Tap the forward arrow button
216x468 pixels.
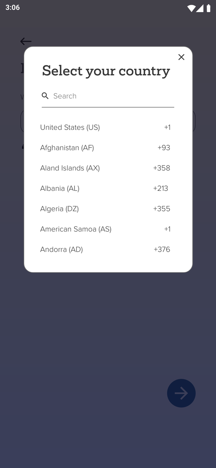181,393
